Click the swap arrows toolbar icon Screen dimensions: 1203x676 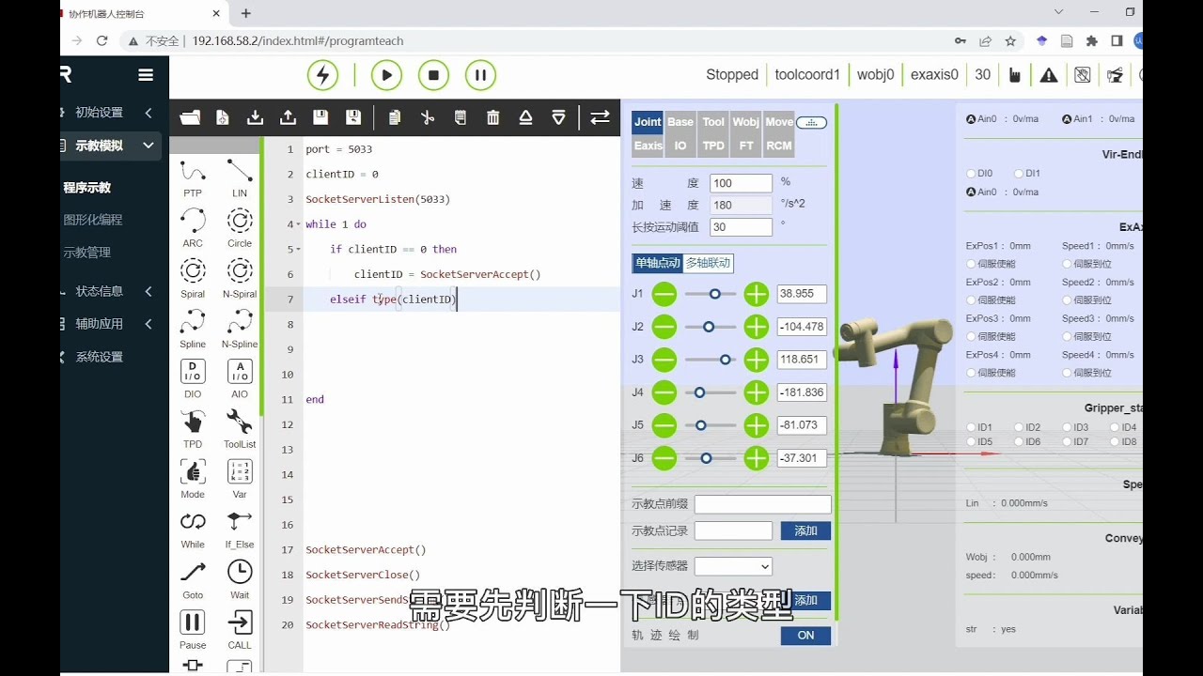600,117
